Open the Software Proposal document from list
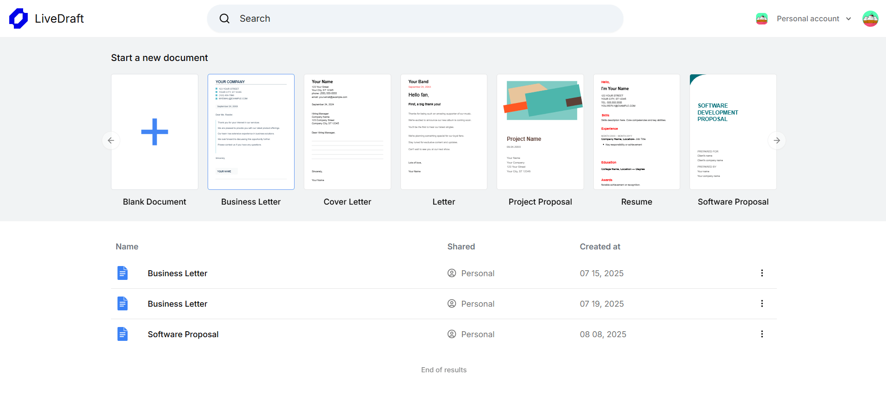Viewport: 886px width, 418px height. click(183, 334)
